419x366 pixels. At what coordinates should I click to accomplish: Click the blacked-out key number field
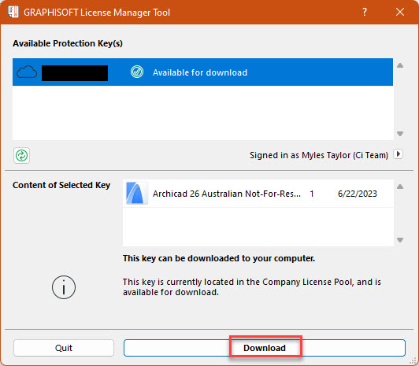tap(75, 73)
